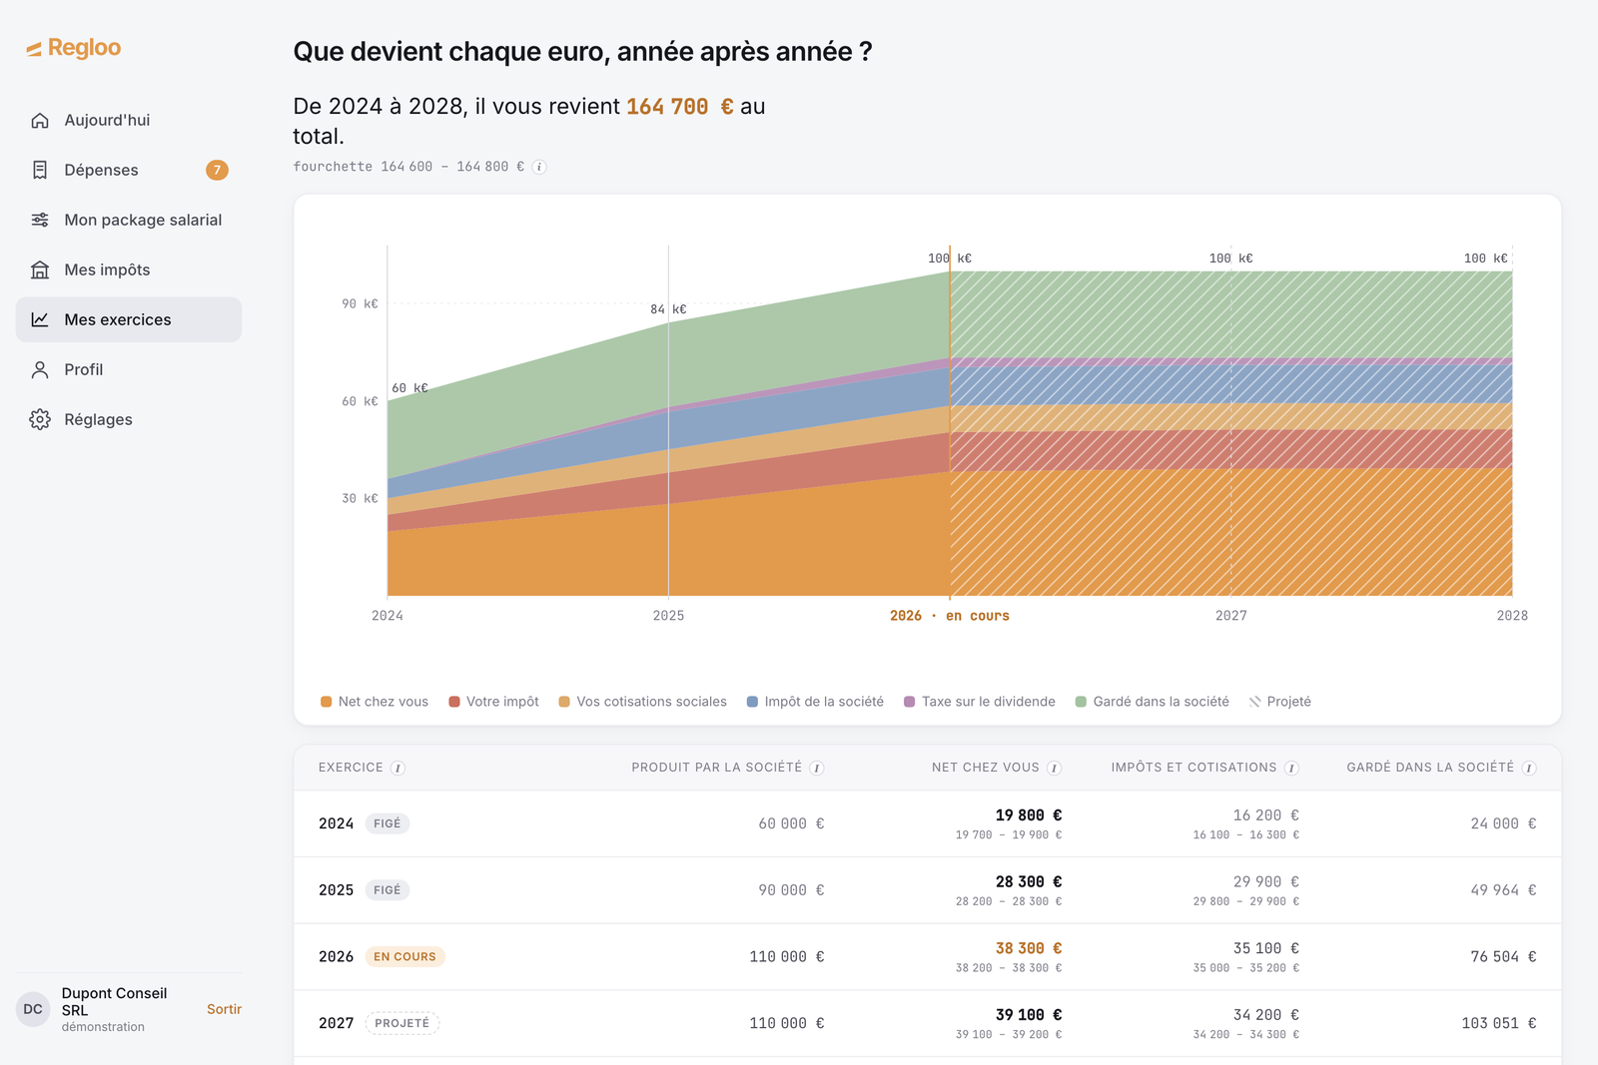The height and width of the screenshot is (1065, 1598).
Task: Toggle the Projeté legend entry
Action: pos(1280,702)
